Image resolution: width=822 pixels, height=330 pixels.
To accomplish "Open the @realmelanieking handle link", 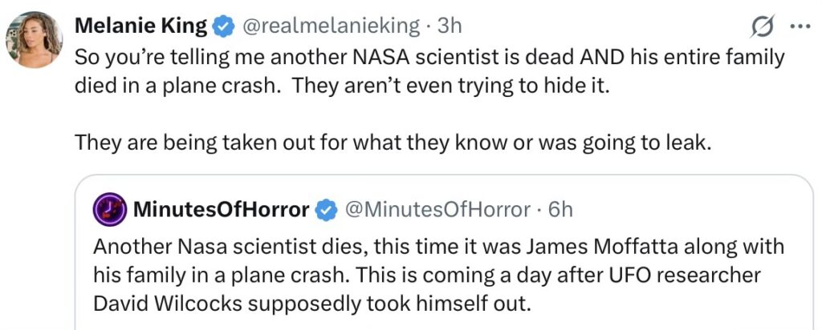I will pos(330,26).
